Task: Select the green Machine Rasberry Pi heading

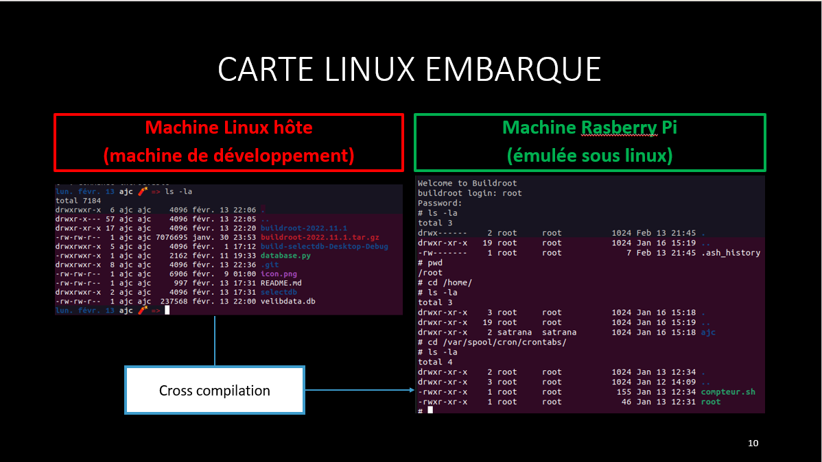Action: [589, 127]
